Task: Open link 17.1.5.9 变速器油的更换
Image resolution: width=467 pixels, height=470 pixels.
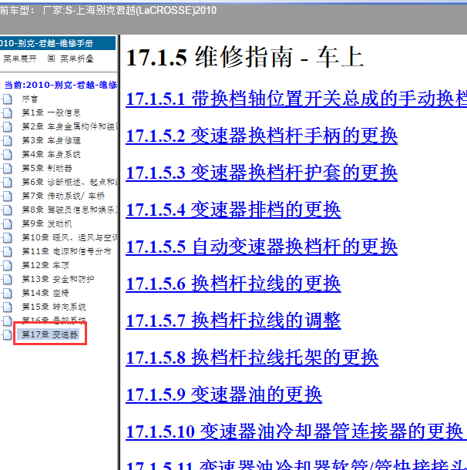Action: (x=224, y=394)
